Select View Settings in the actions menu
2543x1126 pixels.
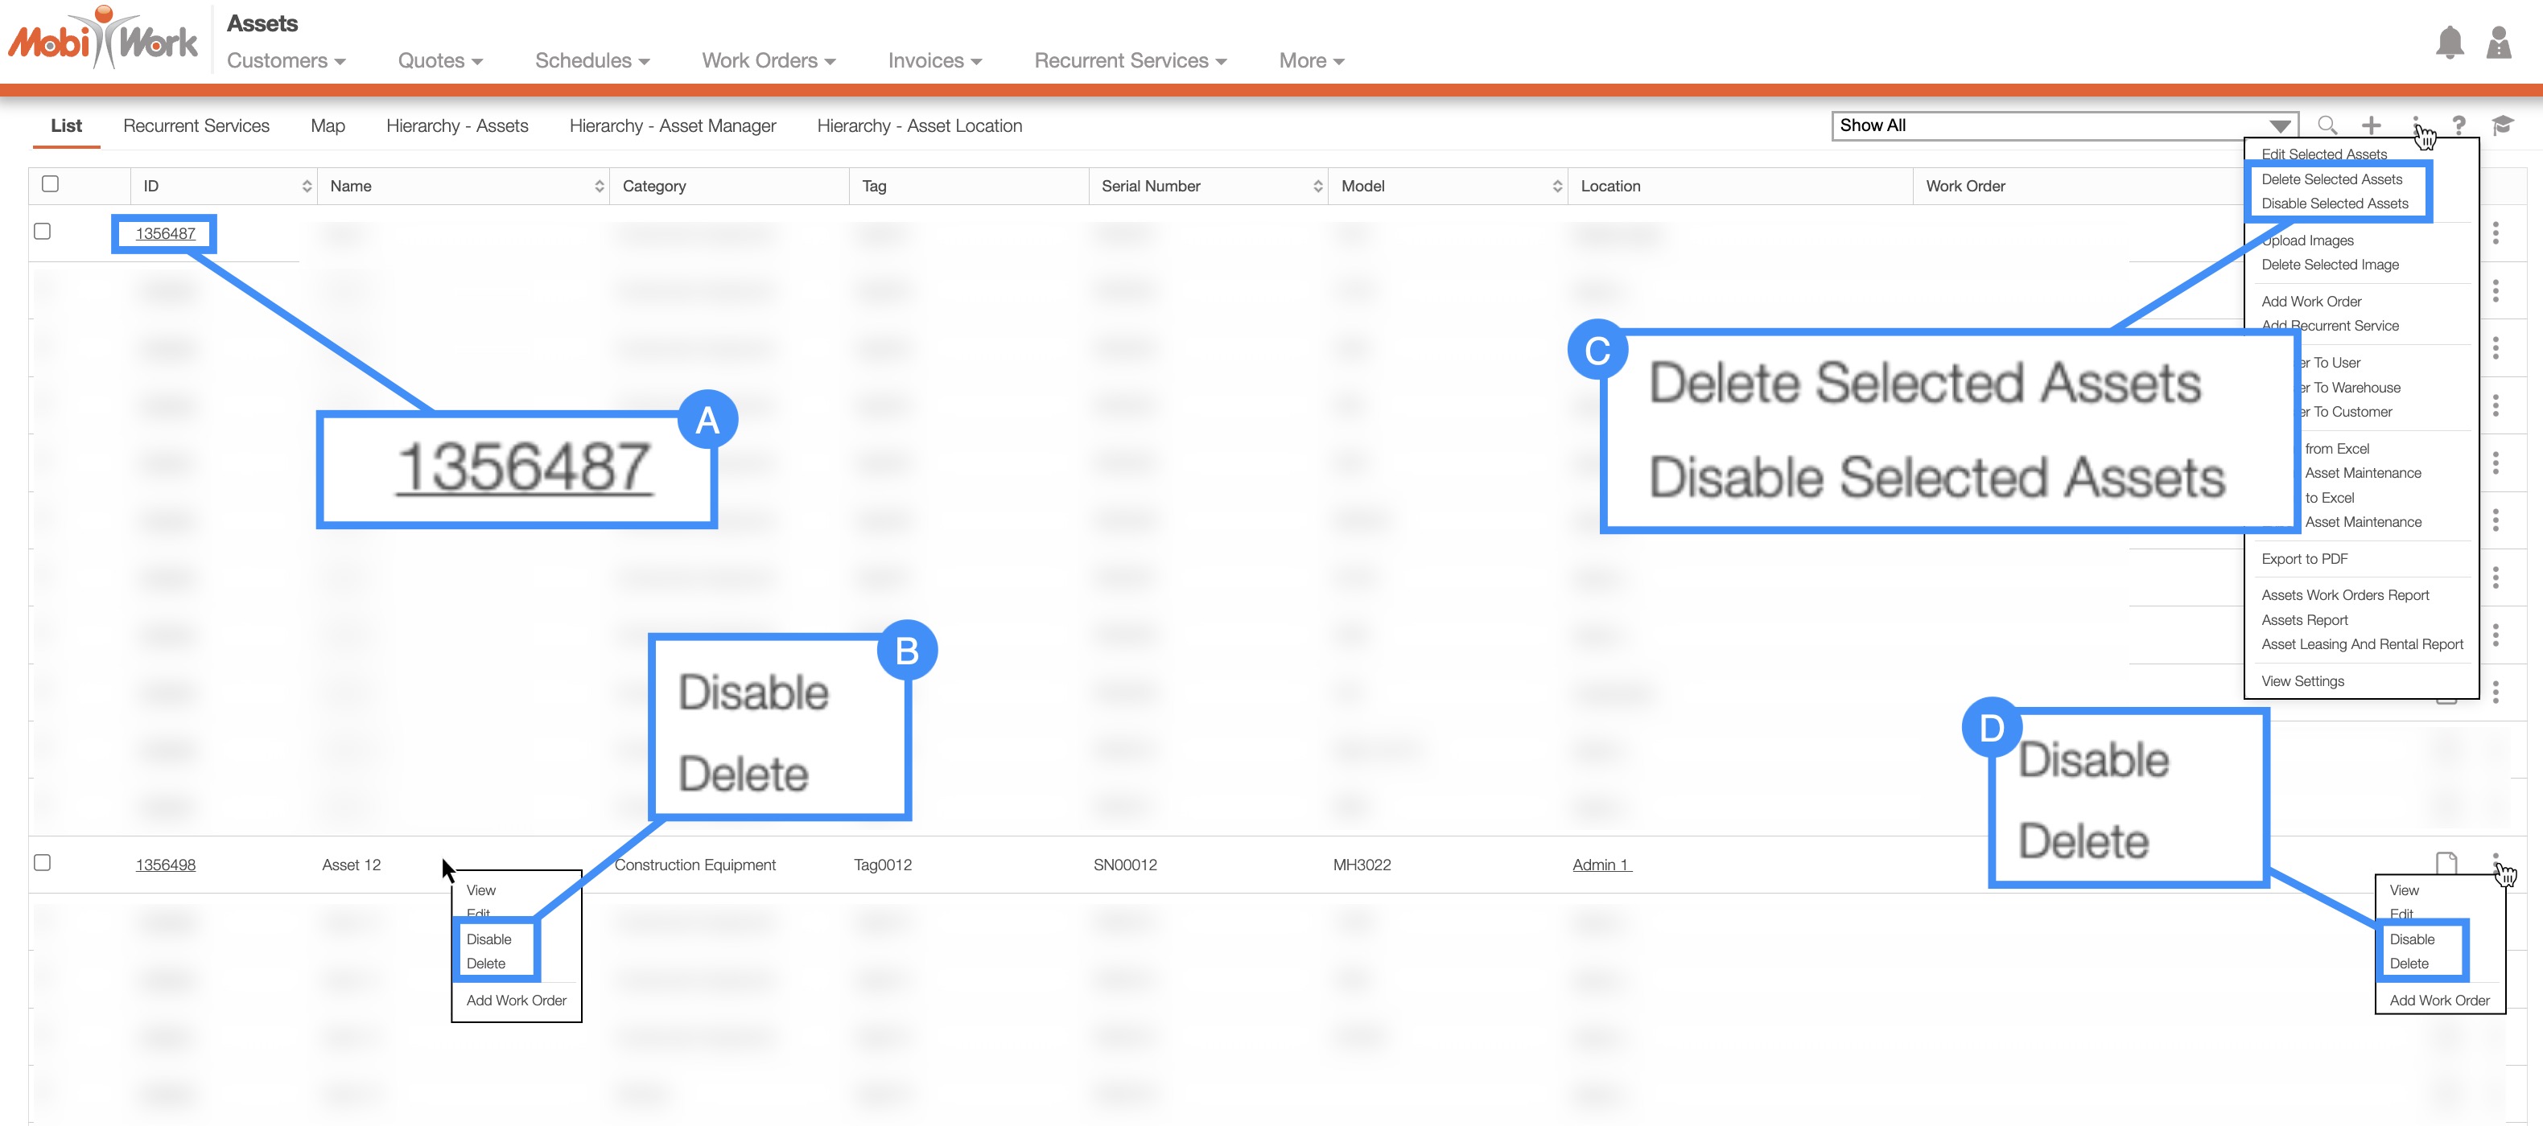[x=2302, y=681]
